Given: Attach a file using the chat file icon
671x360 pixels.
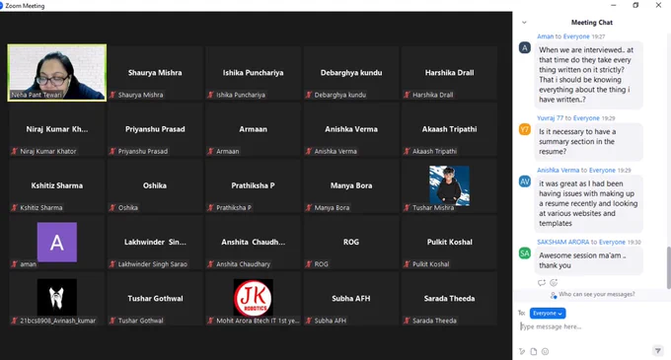Looking at the screenshot, I should click(534, 351).
